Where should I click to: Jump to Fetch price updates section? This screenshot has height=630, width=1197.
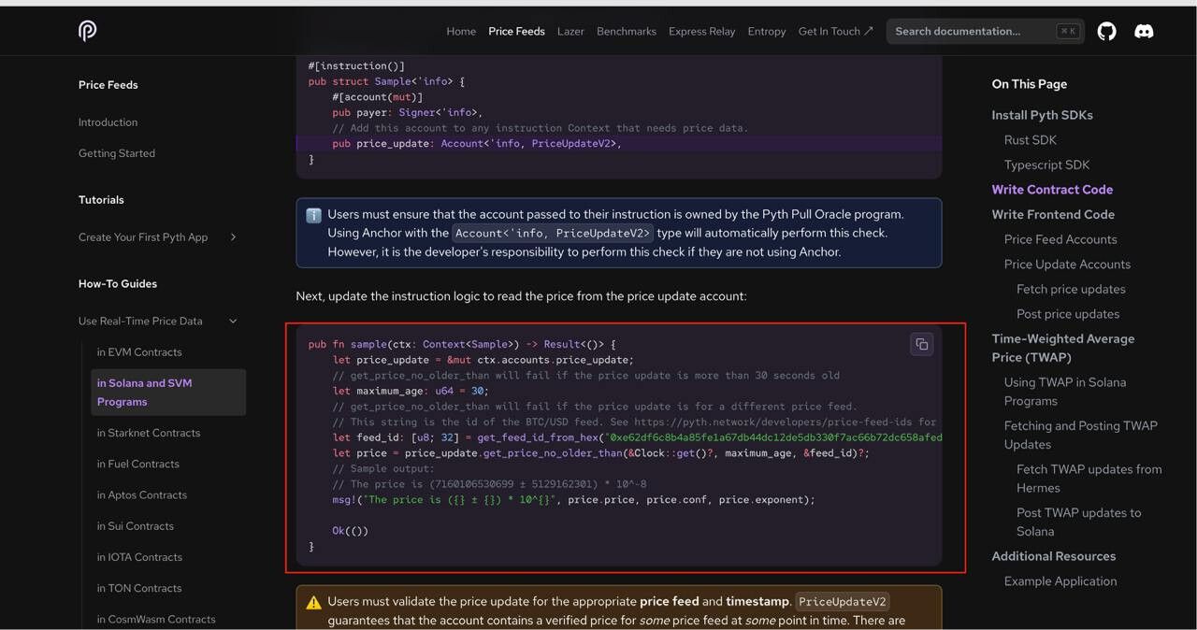coord(1071,289)
